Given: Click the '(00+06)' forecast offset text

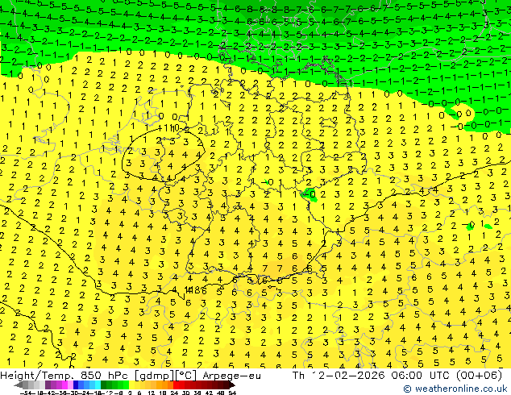Looking at the screenshot, I should point(479,376).
